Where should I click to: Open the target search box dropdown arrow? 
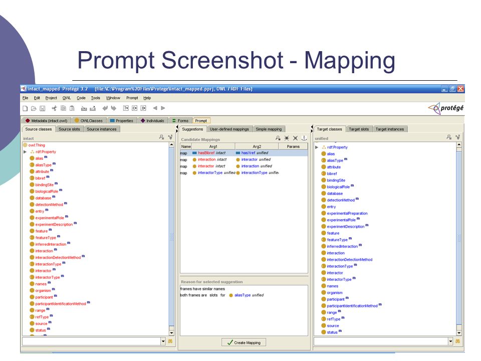pyautogui.click(x=450, y=341)
